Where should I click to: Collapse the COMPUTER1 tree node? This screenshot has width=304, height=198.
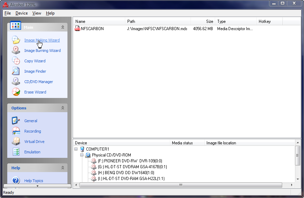[x=76, y=149]
